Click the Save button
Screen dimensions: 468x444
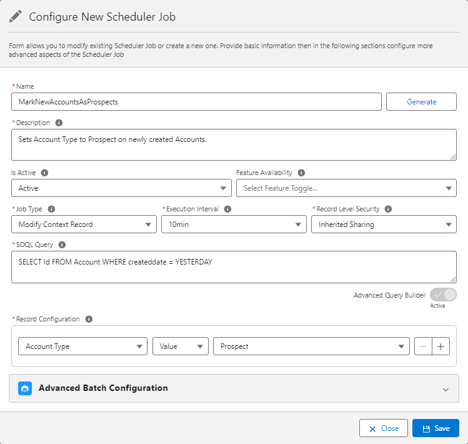tap(436, 428)
